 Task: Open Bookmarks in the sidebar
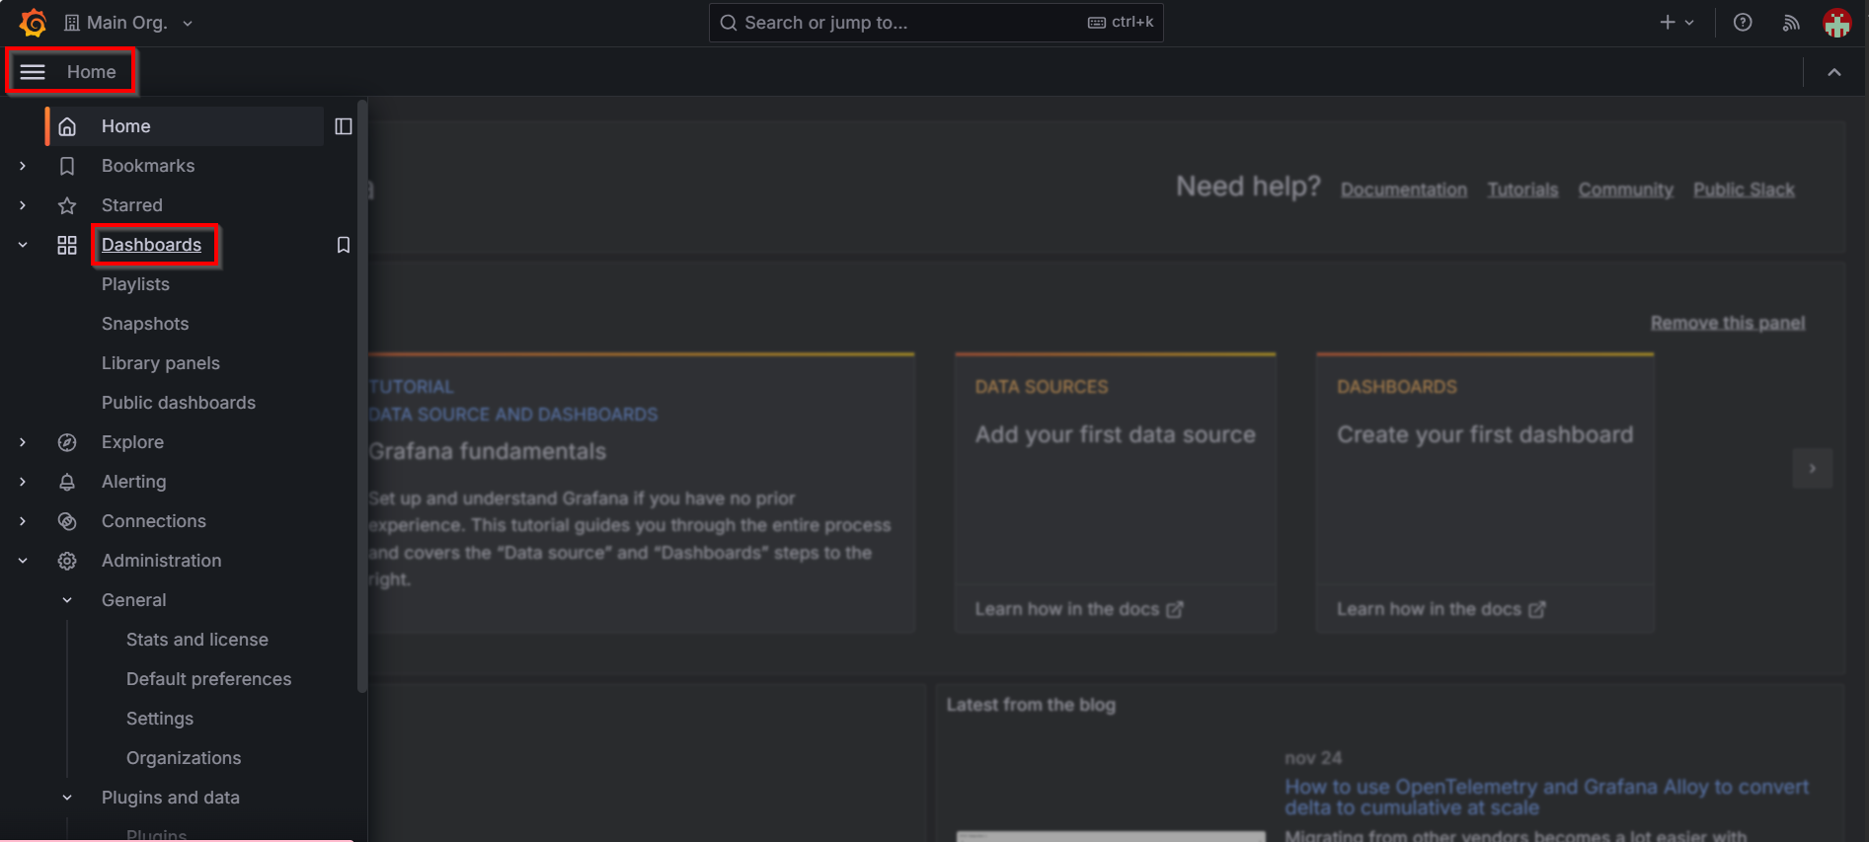[148, 166]
